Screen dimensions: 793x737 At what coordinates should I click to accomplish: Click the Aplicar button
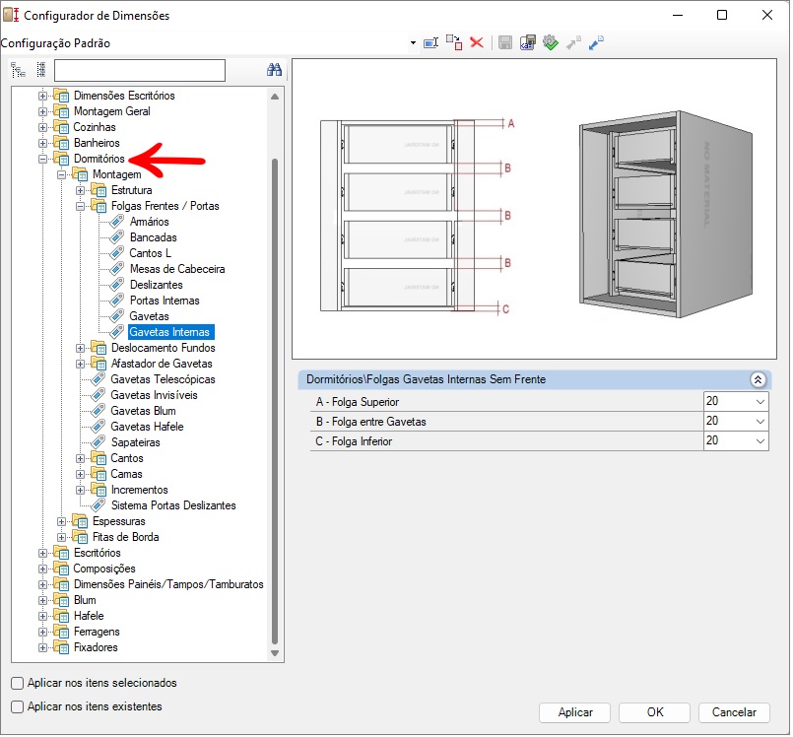(574, 712)
